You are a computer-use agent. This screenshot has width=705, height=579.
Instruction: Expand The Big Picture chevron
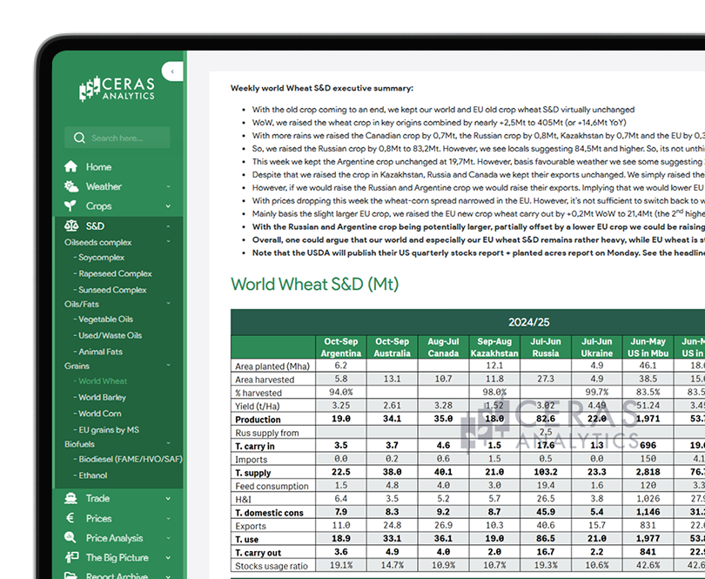[168, 558]
